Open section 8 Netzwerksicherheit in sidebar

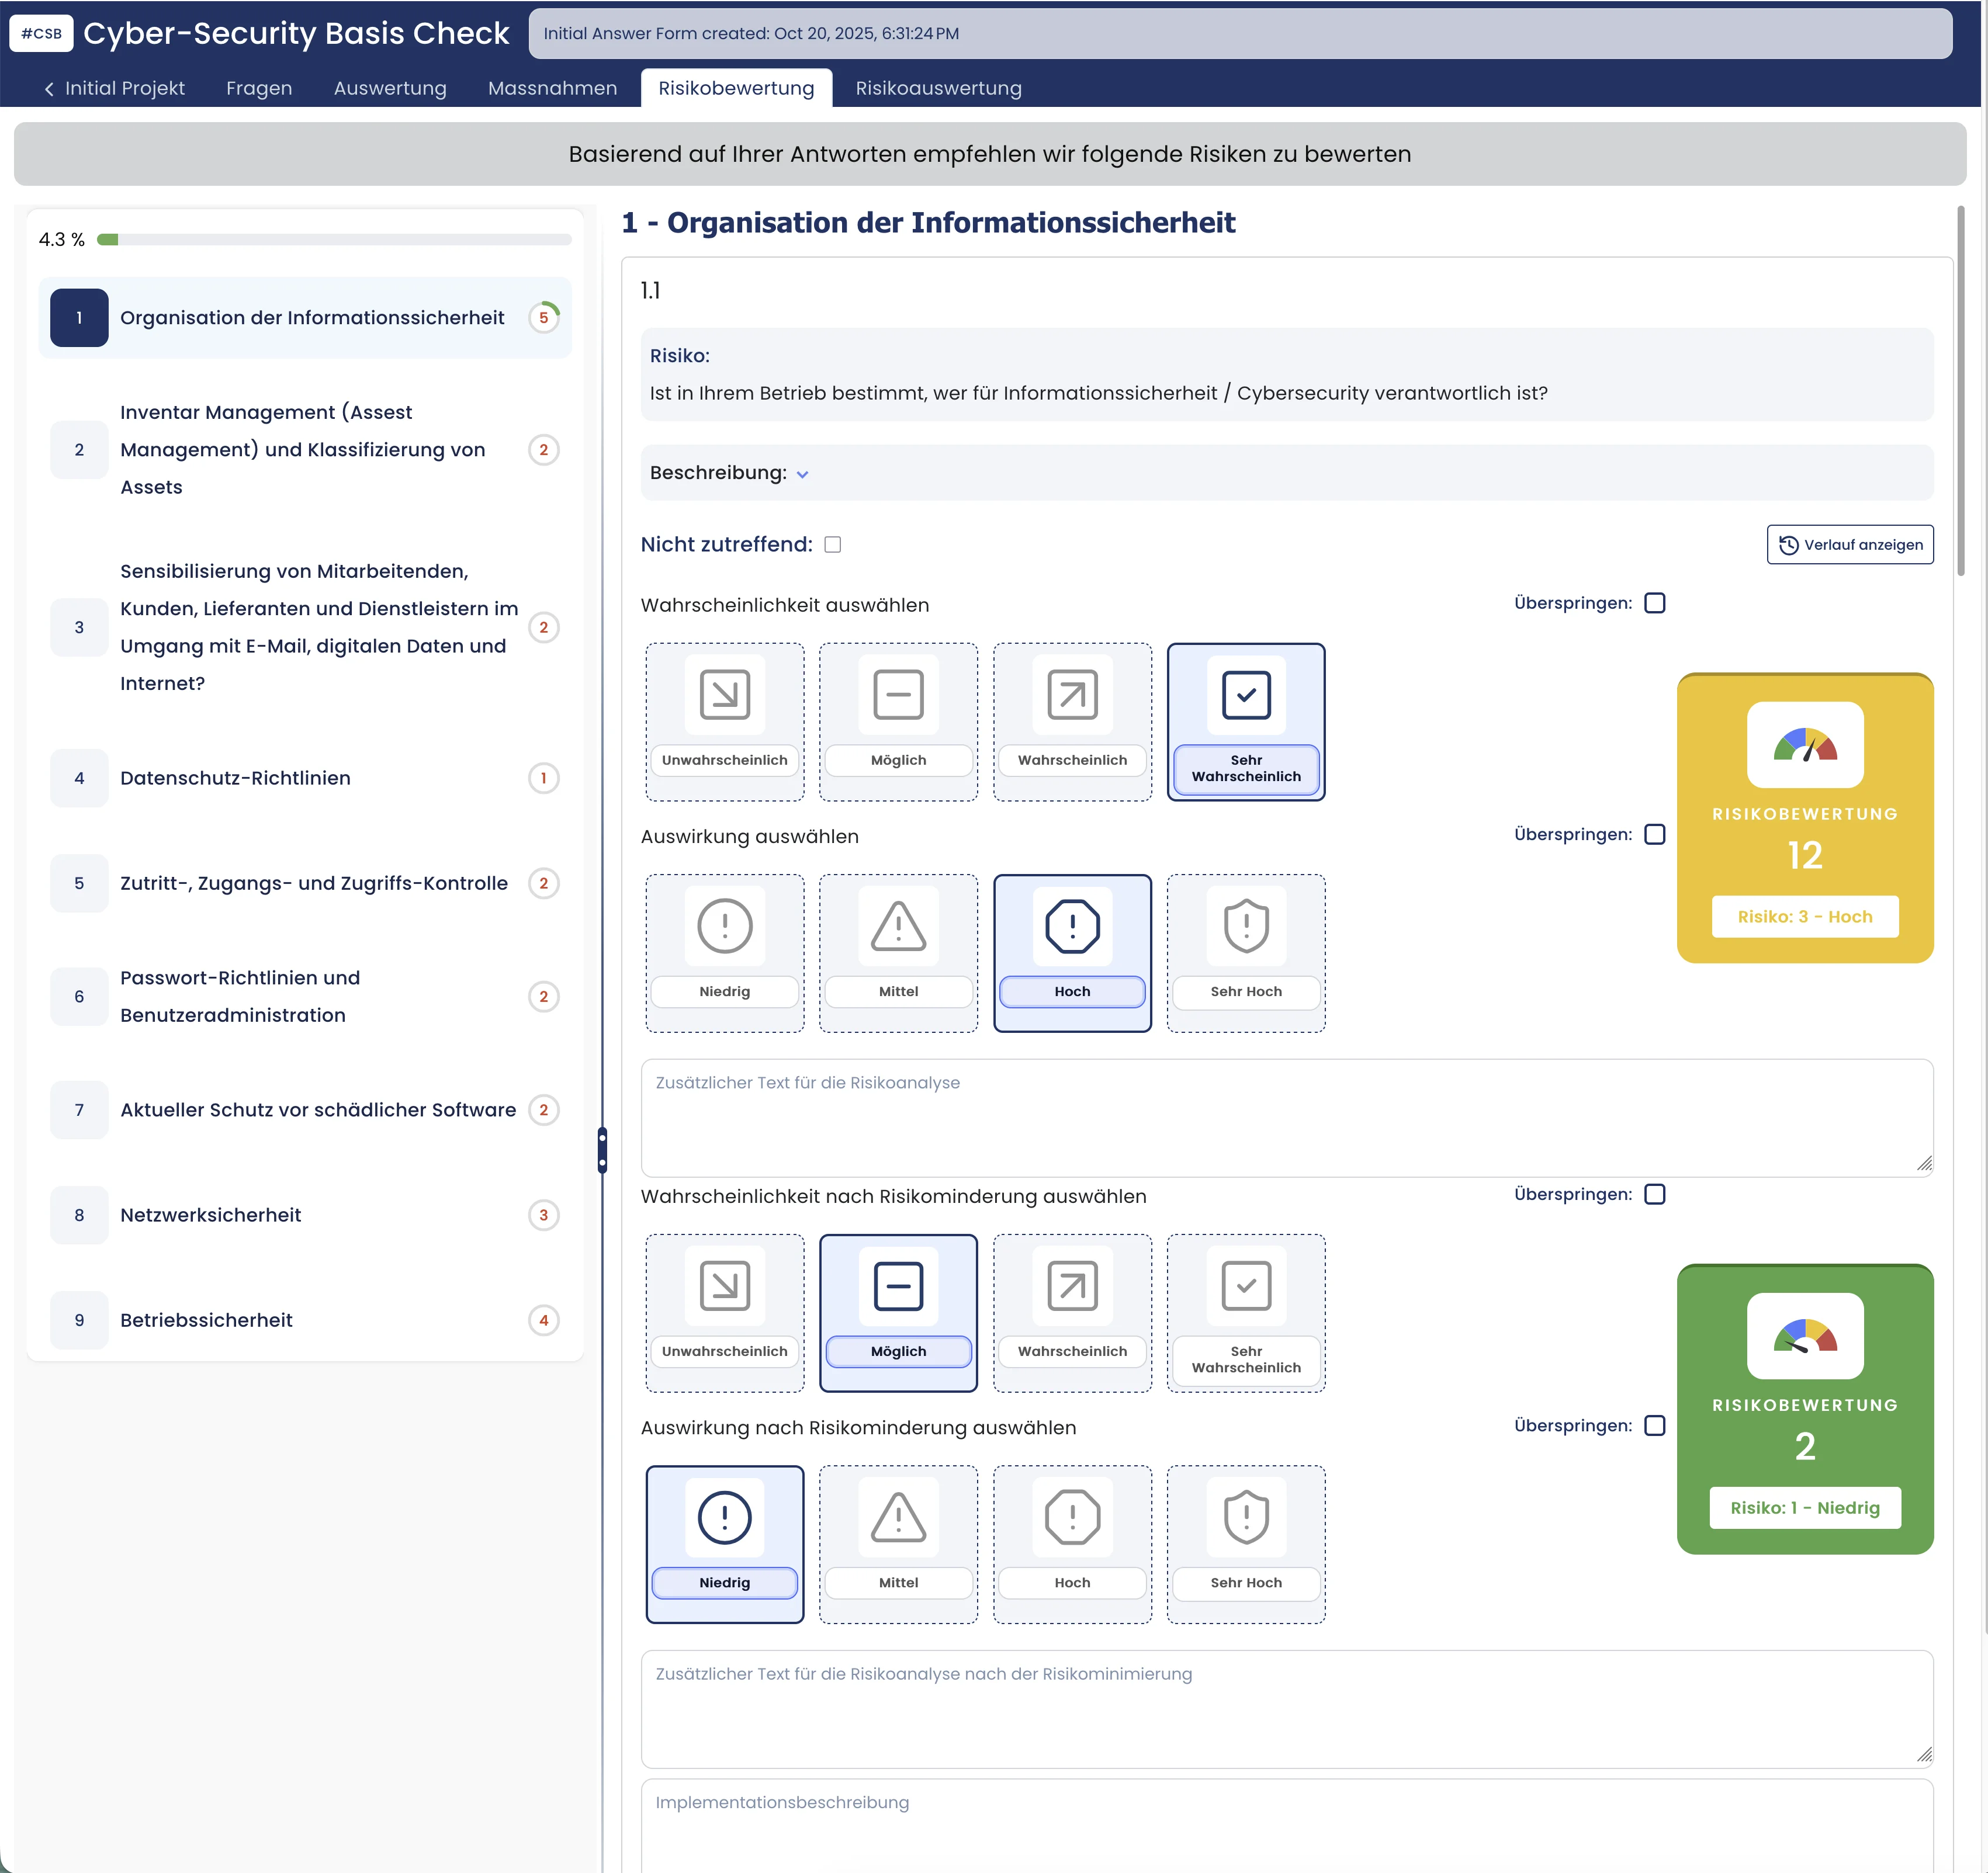tap(210, 1214)
